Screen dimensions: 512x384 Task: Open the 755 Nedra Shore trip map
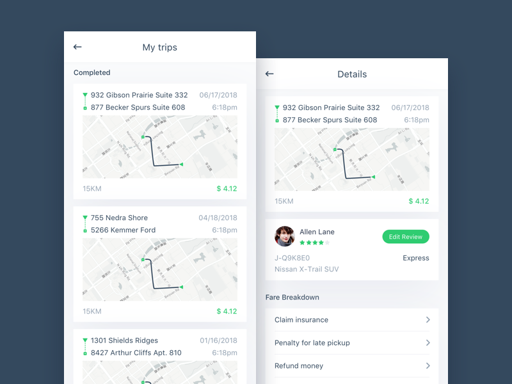(x=160, y=269)
